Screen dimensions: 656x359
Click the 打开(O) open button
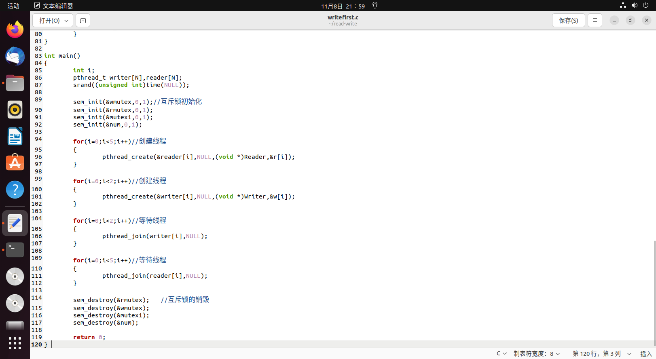click(49, 20)
